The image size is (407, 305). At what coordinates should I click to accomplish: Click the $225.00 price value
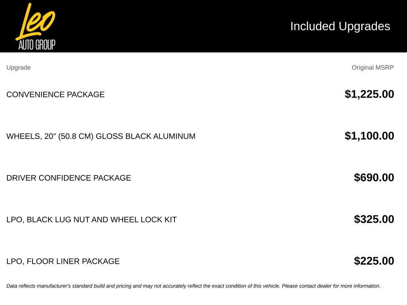[374, 261]
